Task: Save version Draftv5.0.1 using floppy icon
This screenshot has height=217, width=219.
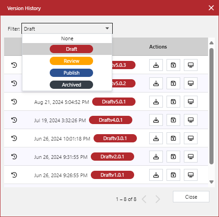Action: coord(173,102)
